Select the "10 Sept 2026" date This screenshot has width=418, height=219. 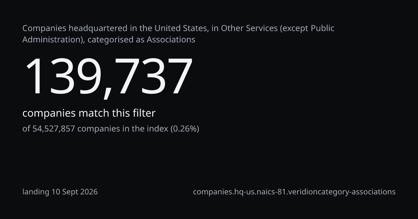(x=75, y=192)
